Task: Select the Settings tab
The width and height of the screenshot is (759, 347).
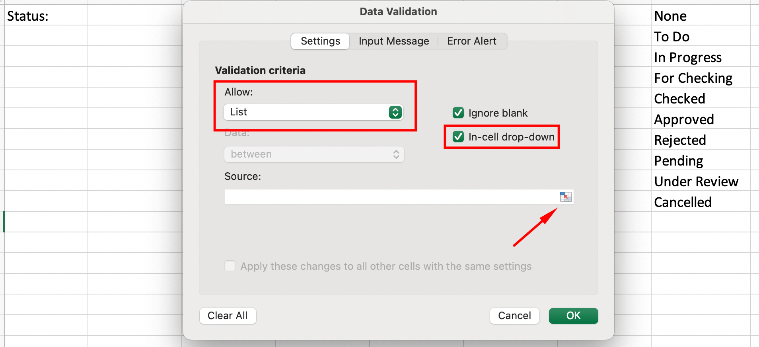Action: [x=320, y=41]
